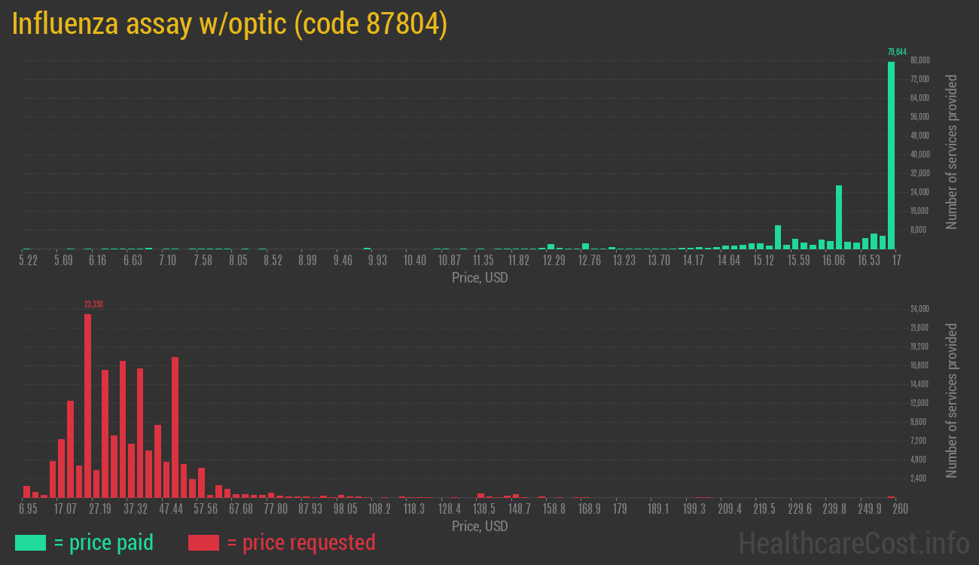Select the "= price requested" legend text
This screenshot has width=979, height=565.
[300, 542]
